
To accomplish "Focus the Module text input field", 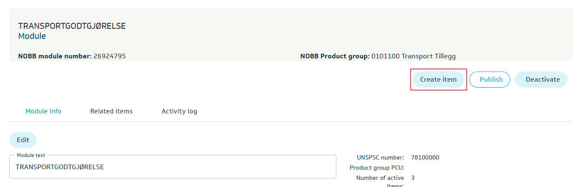I will (172, 167).
